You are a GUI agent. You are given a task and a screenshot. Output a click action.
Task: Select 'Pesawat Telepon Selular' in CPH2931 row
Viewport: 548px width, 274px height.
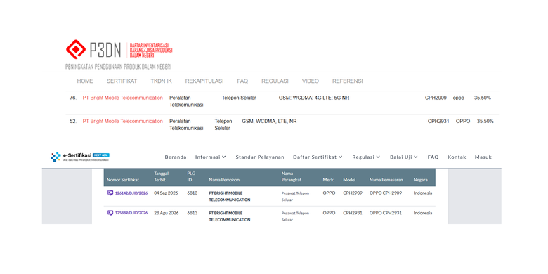pyautogui.click(x=295, y=216)
